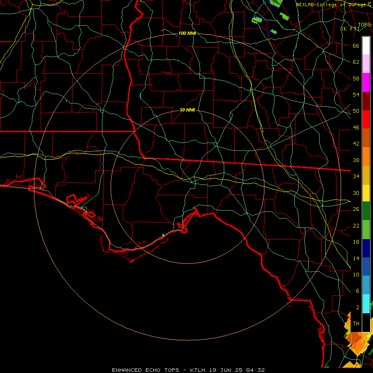This screenshot has width=373, height=373.
Task: Select the 54 legend scale value
Action: [x=356, y=94]
